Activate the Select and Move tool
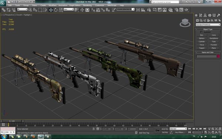The width and height of the screenshot is (222, 139). click(51, 10)
